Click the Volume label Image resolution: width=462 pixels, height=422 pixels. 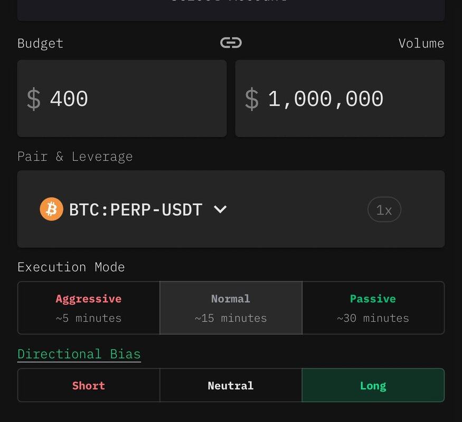[x=421, y=43]
